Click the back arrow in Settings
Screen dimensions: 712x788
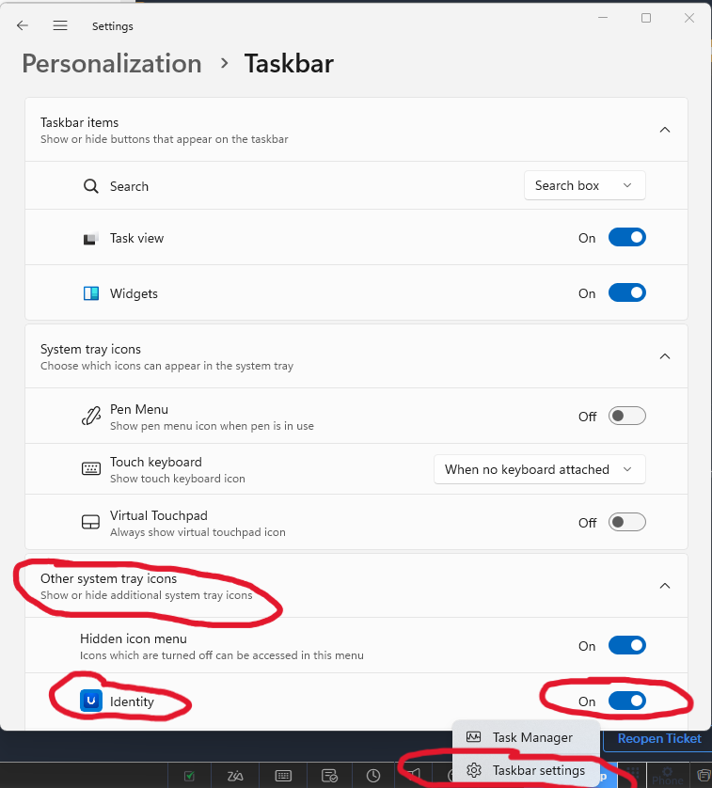[x=23, y=26]
